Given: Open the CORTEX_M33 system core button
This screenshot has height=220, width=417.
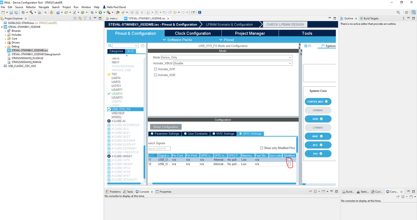Looking at the screenshot, I should click(318, 101).
